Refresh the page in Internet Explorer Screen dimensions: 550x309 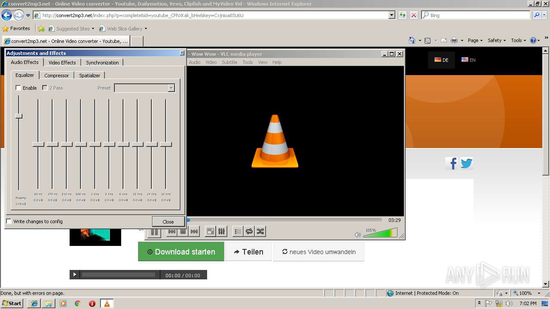[x=402, y=15]
